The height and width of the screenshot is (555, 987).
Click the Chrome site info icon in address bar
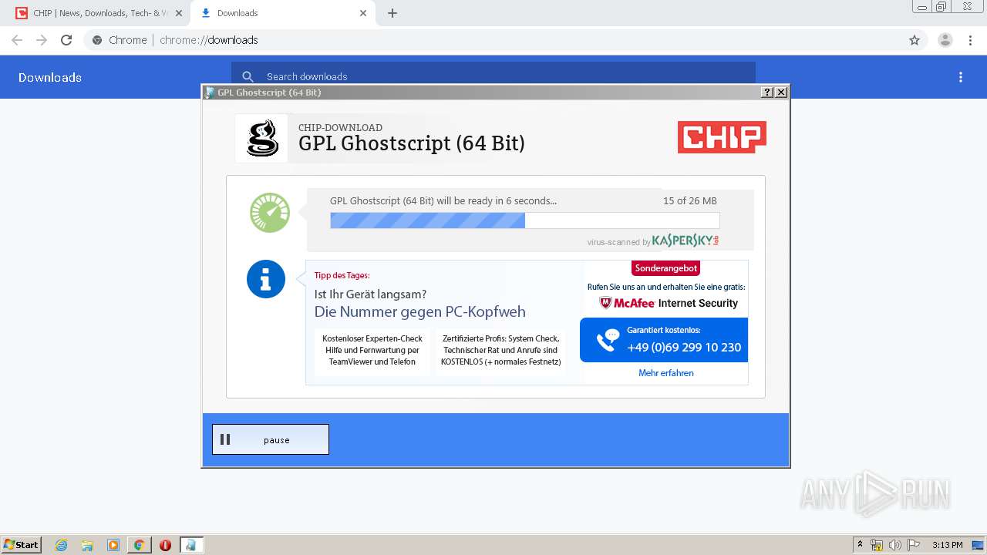[97, 40]
